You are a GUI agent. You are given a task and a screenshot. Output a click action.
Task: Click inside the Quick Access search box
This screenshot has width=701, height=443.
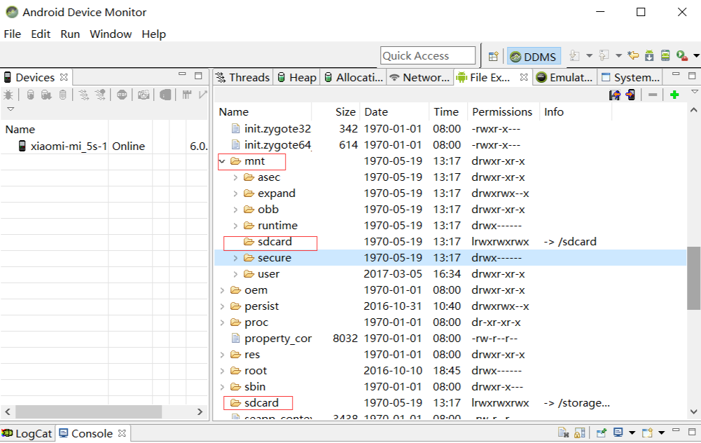point(427,55)
